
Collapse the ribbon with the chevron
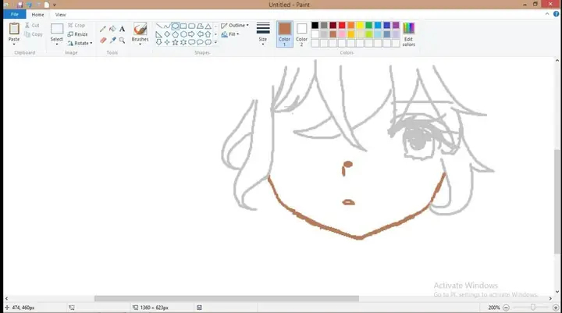[x=547, y=14]
